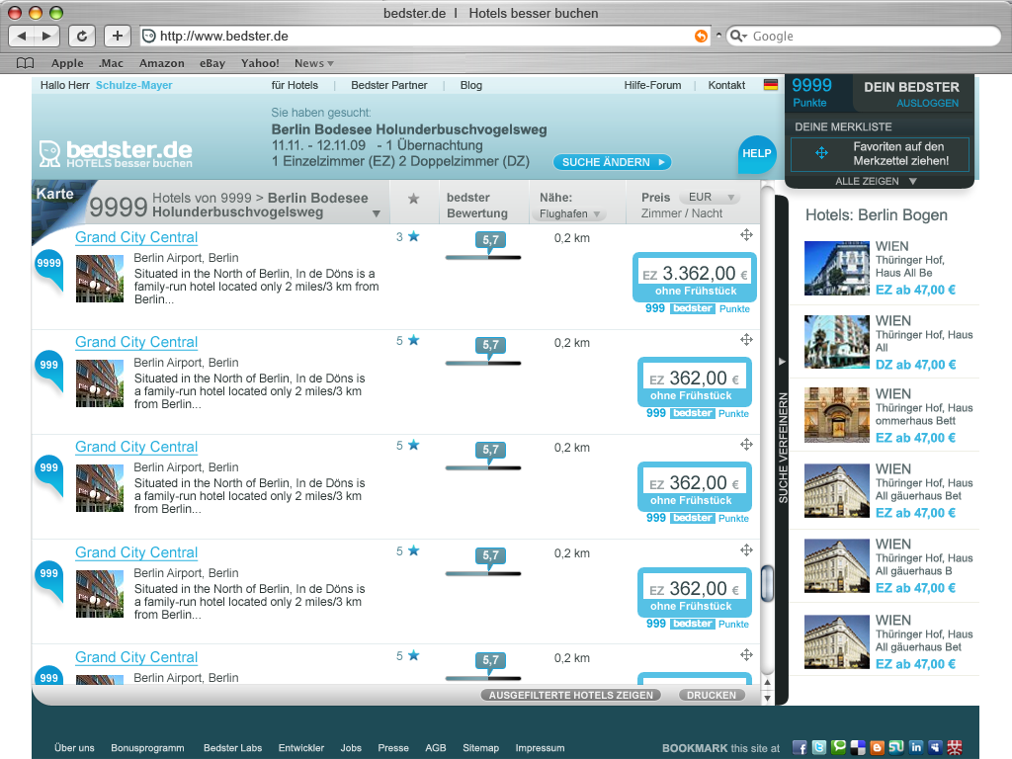Screen dimensions: 1012x759
Task: Click the DRUCKEN button at the bottom
Action: 712,695
